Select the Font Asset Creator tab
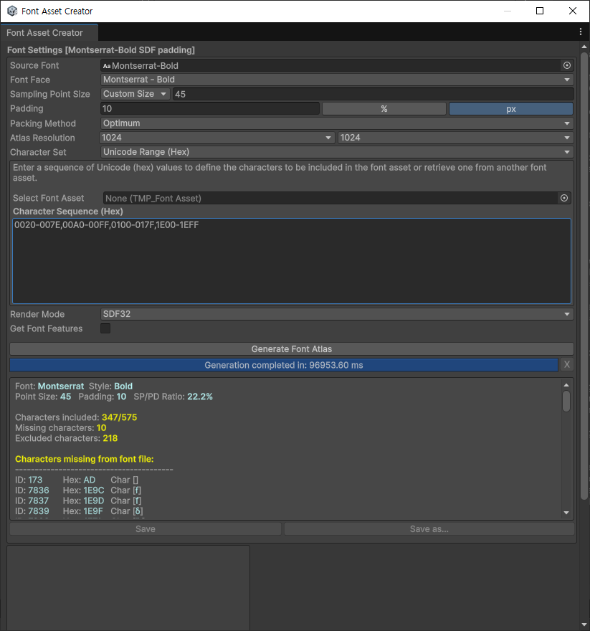The width and height of the screenshot is (590, 631). tap(49, 32)
